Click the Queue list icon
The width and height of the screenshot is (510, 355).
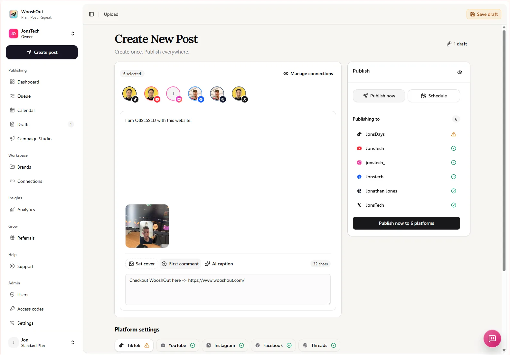pos(12,96)
